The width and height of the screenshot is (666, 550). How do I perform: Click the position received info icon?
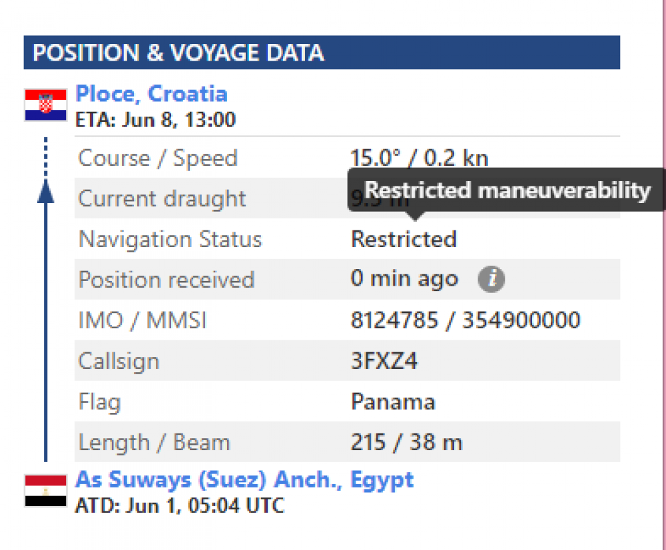pos(491,280)
